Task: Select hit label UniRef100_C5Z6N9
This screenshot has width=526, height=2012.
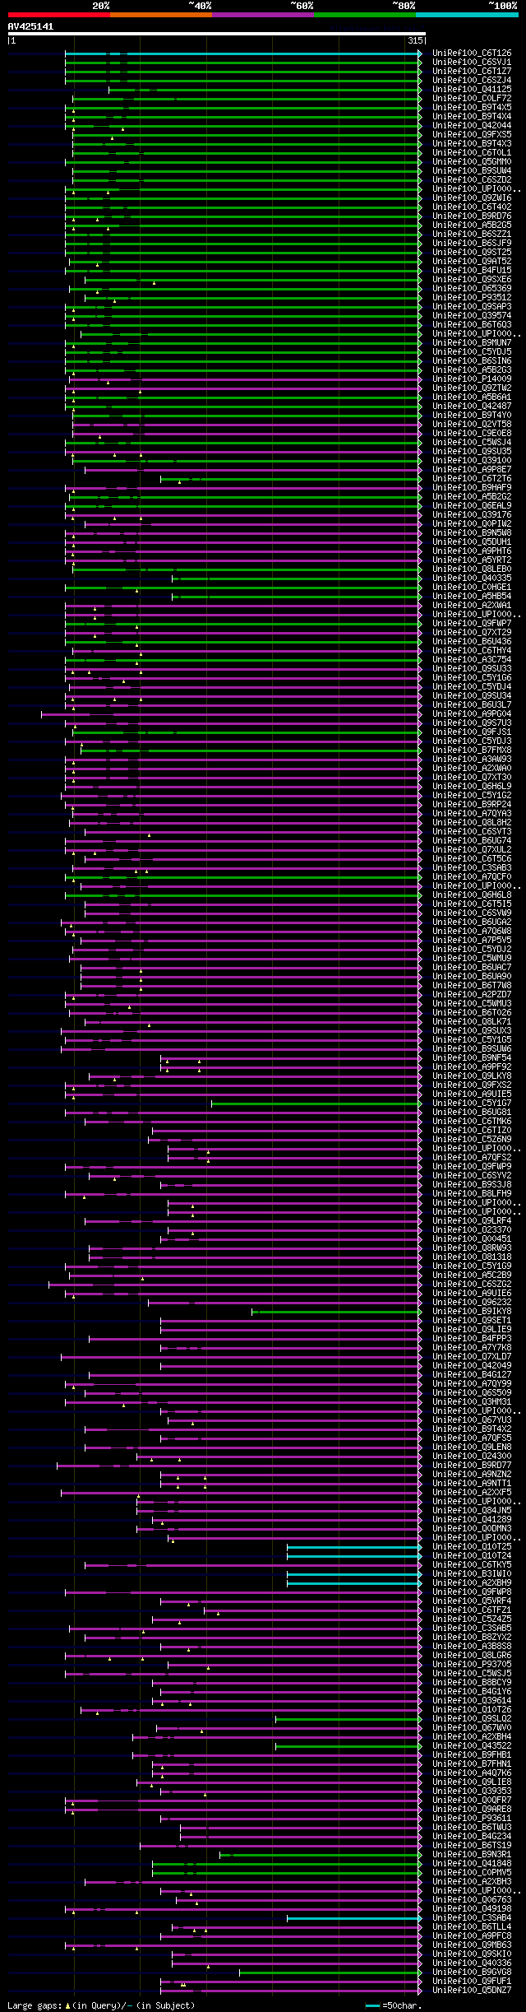Action: click(x=472, y=1140)
